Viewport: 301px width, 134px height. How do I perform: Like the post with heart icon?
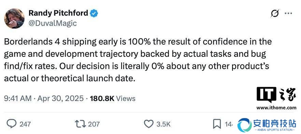149,124
